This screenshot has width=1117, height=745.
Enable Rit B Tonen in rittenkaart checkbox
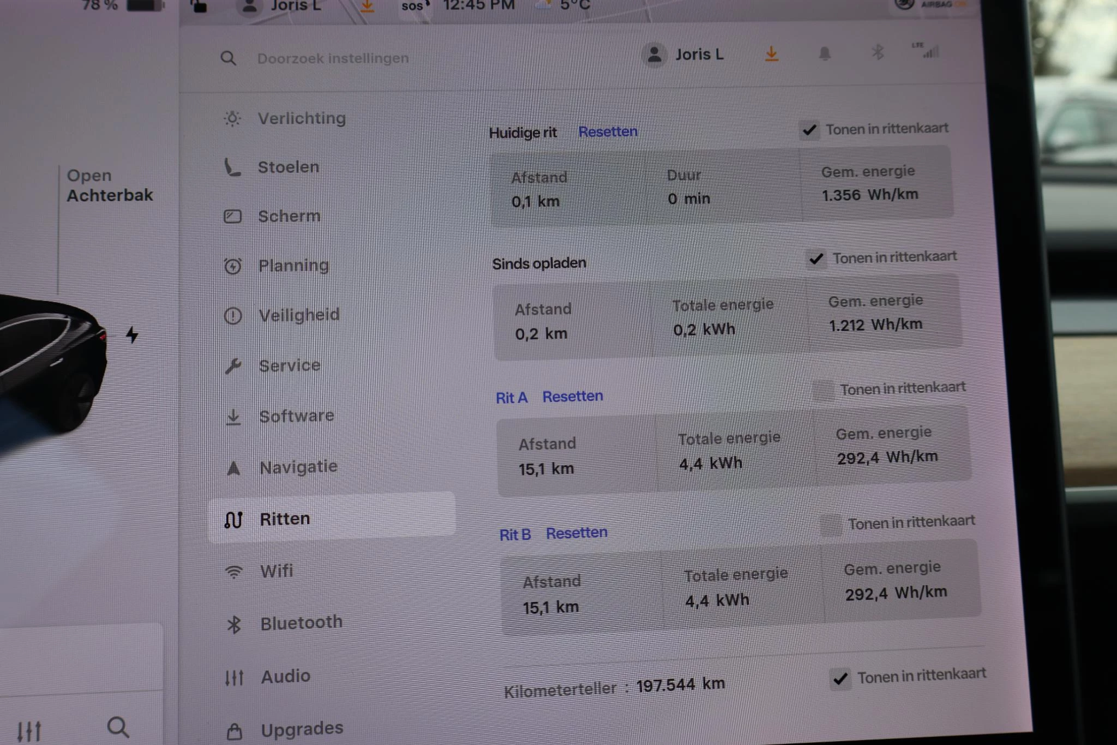coord(831,525)
